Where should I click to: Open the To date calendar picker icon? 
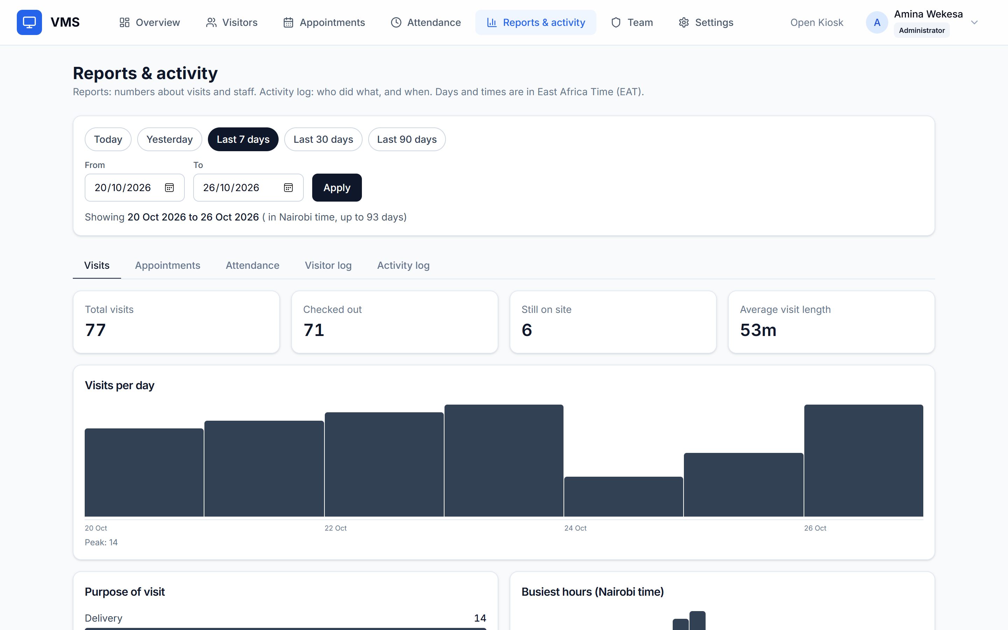[288, 188]
